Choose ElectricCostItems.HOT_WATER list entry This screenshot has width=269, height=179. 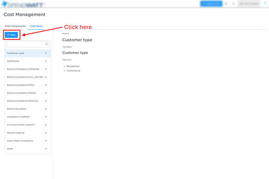[24, 77]
